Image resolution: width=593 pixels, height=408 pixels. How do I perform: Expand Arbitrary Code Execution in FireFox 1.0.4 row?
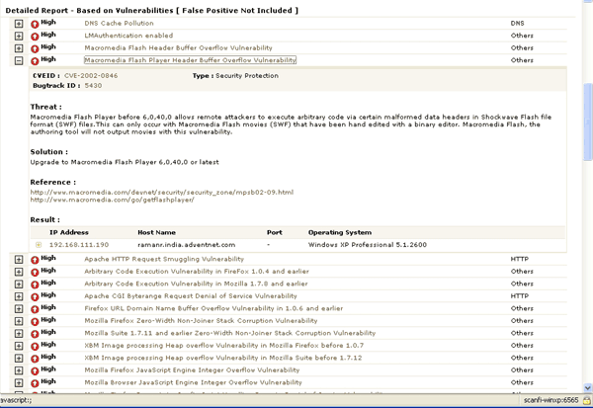(19, 272)
